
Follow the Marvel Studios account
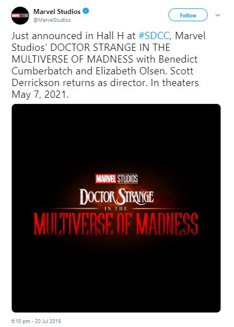[188, 15]
